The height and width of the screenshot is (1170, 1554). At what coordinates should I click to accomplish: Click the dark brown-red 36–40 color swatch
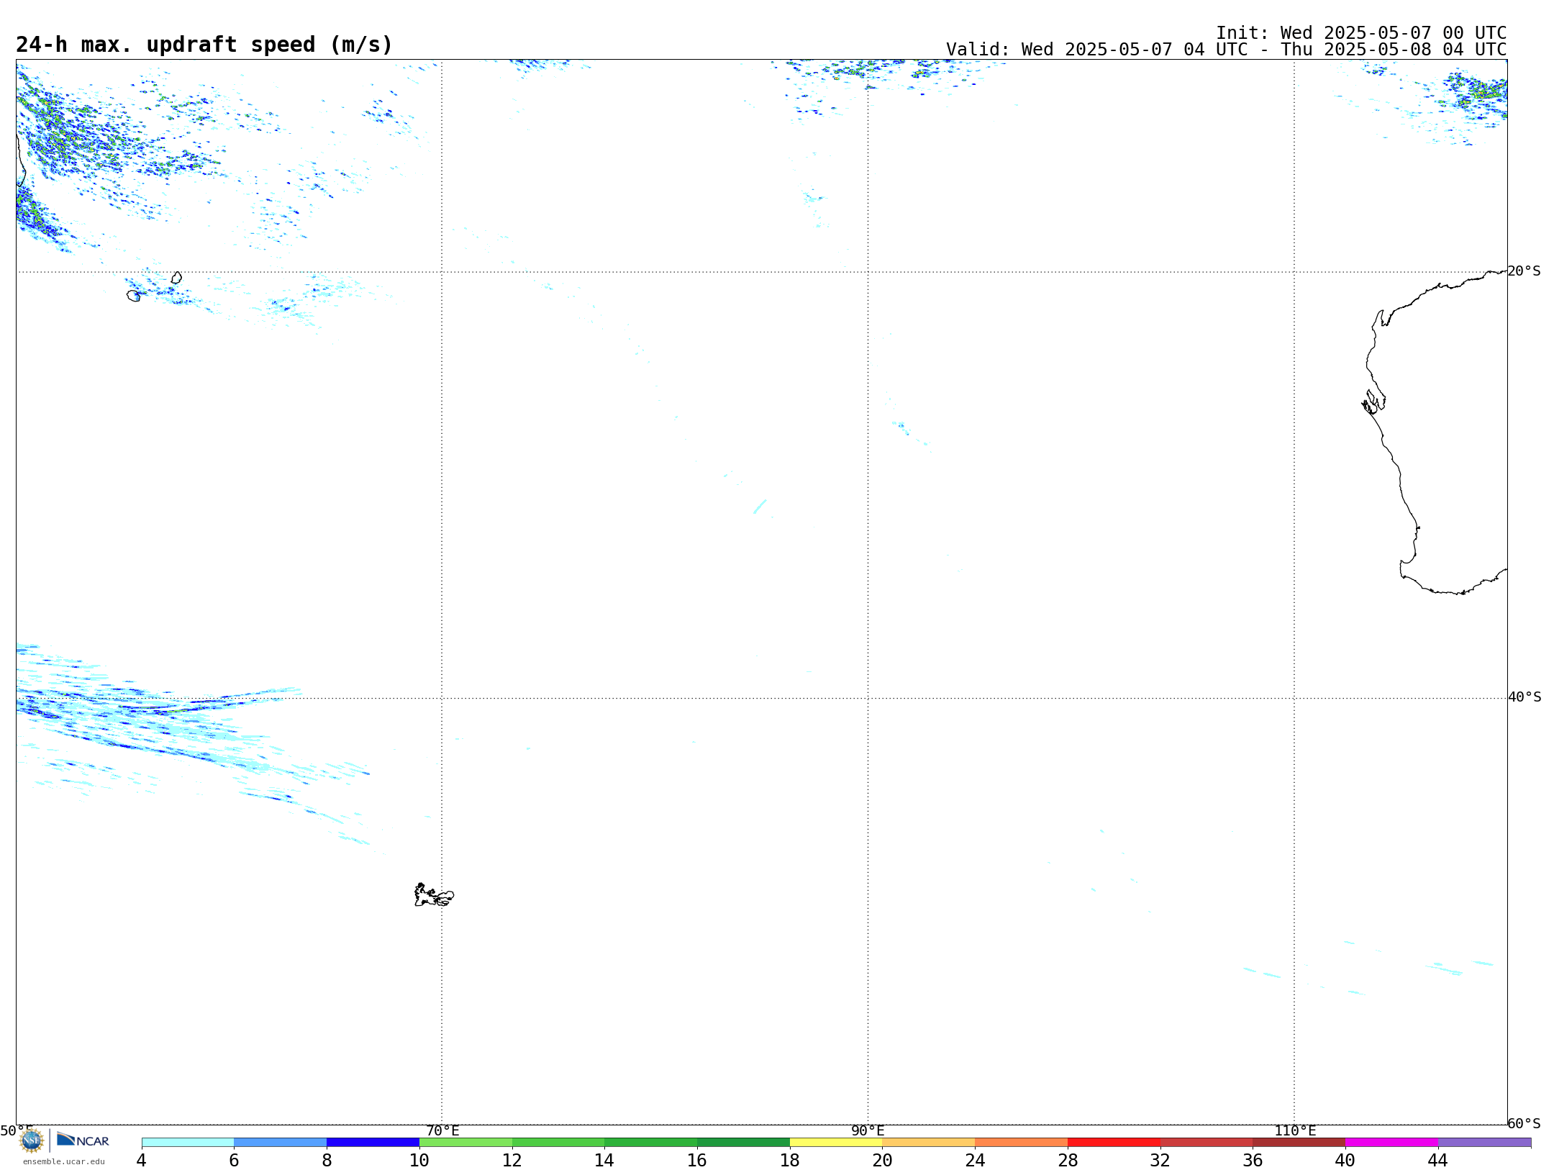coord(1299,1142)
